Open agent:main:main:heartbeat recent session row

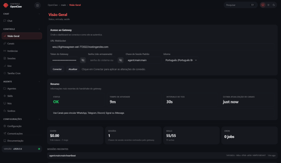(x=163, y=155)
